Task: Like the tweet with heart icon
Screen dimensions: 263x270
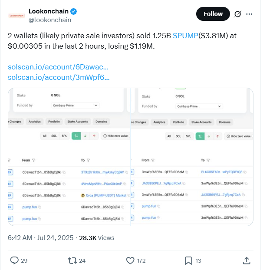Action: tap(130, 260)
